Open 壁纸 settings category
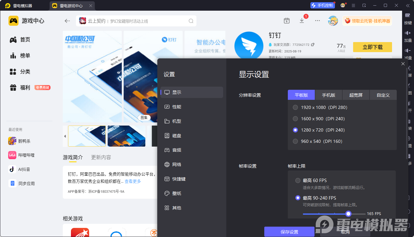The height and width of the screenshot is (237, 414). [x=192, y=193]
